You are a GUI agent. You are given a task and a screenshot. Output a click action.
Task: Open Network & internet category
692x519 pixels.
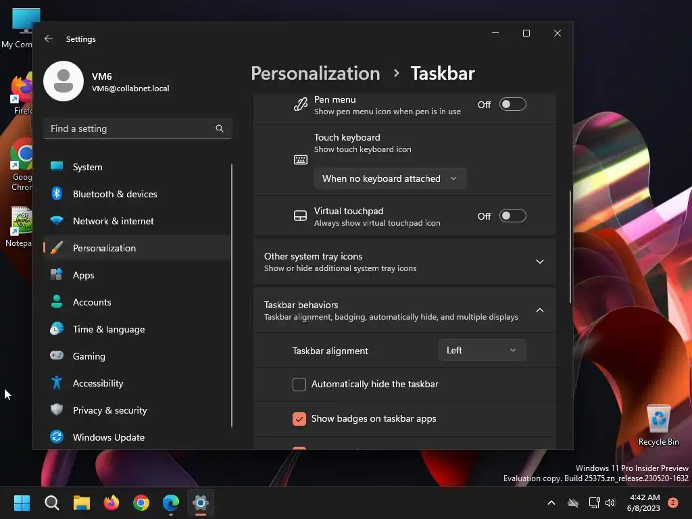tap(137, 221)
